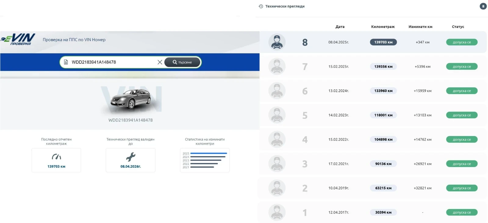Click the Статус column header
Image resolution: width=488 pixels, height=223 pixels.
point(458,27)
